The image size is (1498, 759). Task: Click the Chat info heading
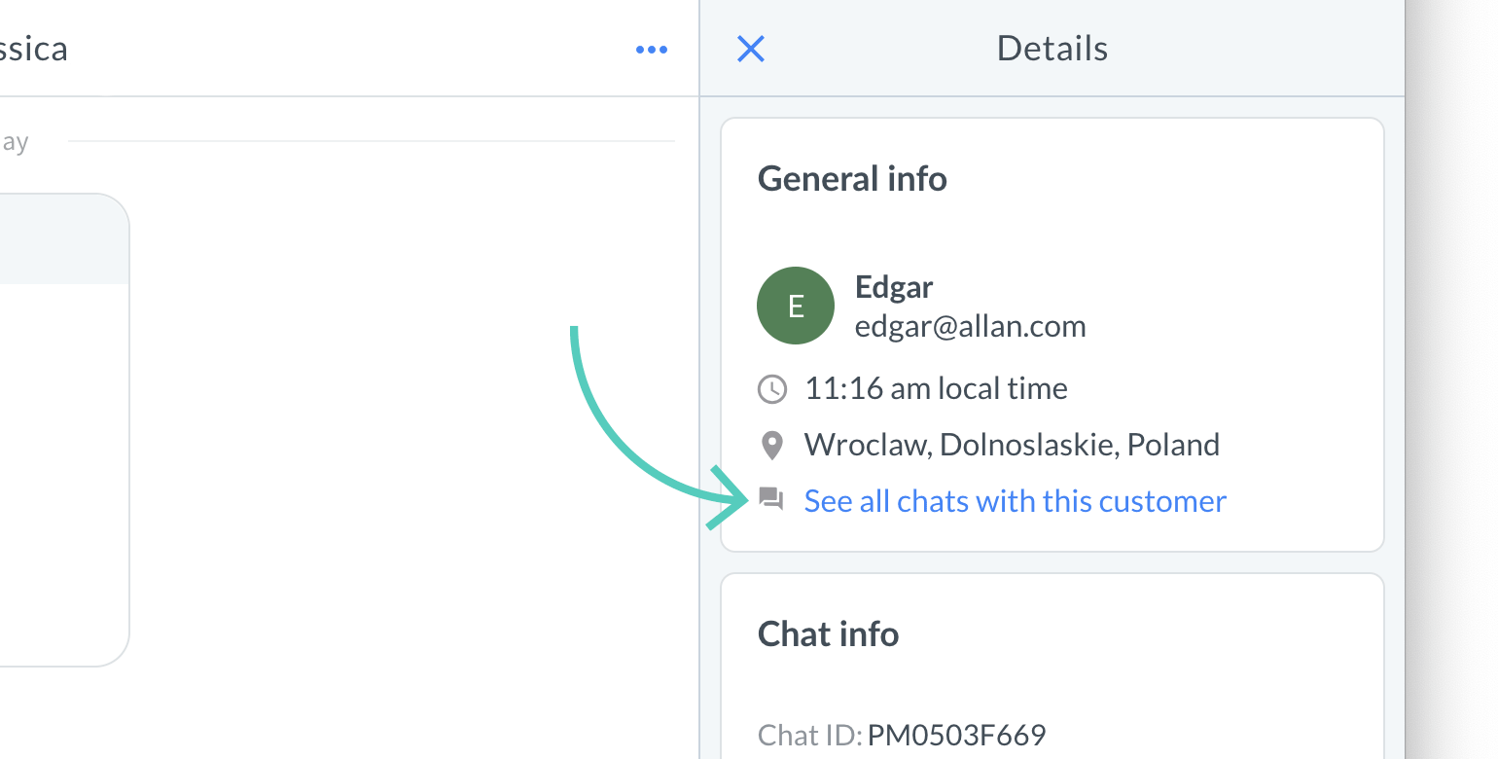[x=828, y=634]
